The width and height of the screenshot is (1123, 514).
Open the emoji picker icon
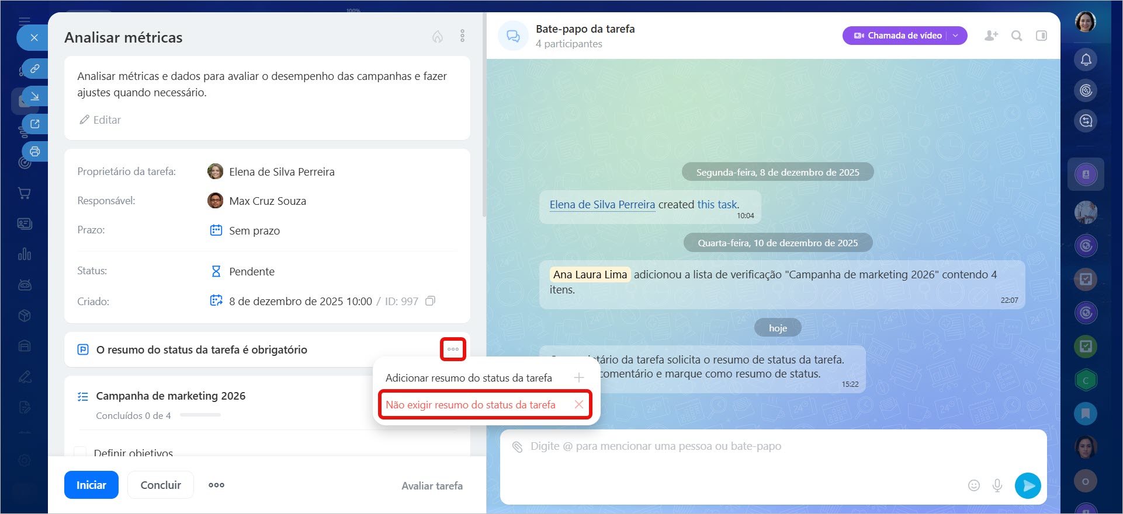click(973, 485)
